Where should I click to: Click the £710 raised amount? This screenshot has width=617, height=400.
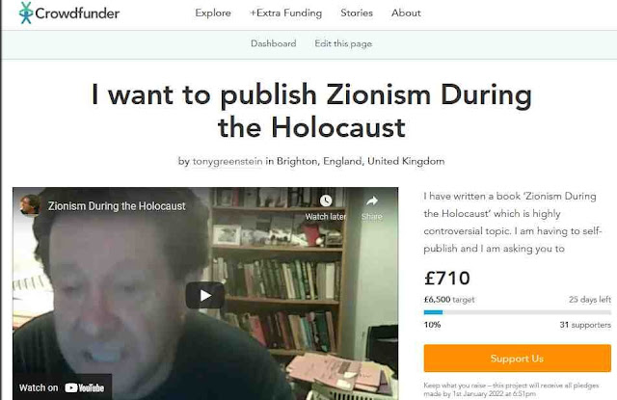pyautogui.click(x=447, y=279)
